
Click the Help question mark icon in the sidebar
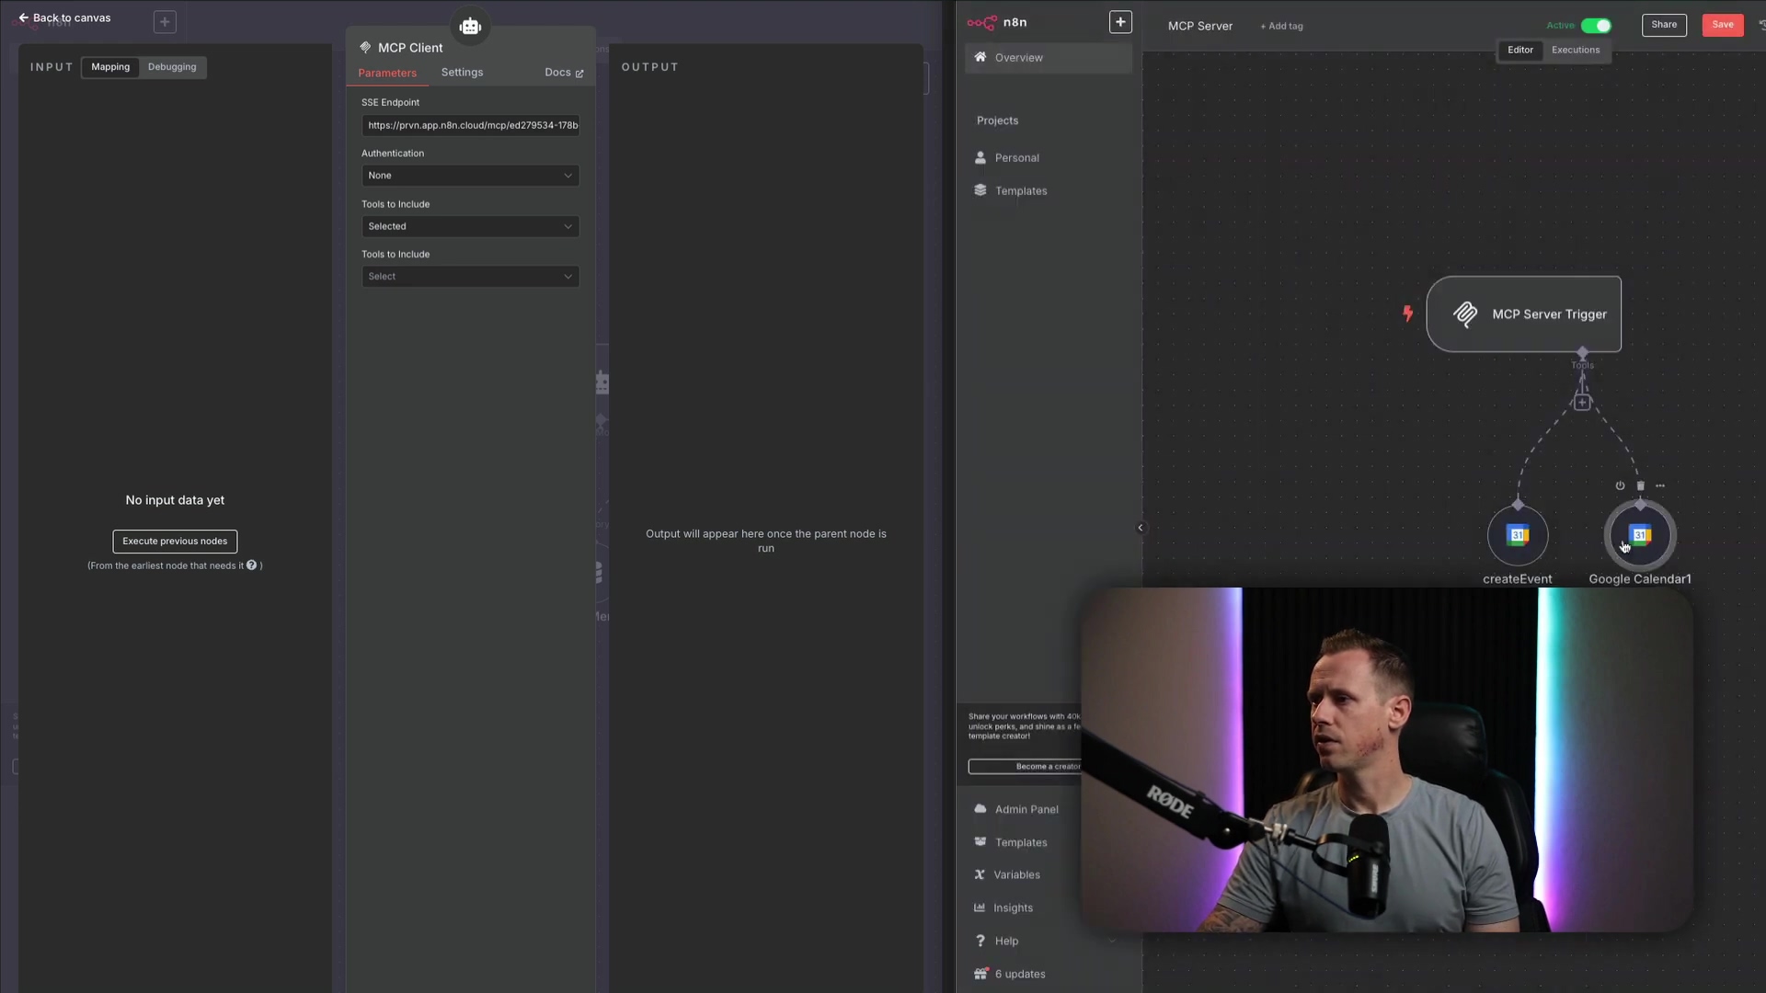pyautogui.click(x=980, y=942)
